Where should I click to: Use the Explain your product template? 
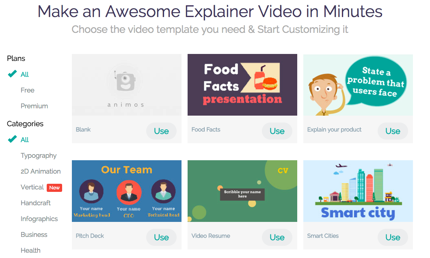393,131
